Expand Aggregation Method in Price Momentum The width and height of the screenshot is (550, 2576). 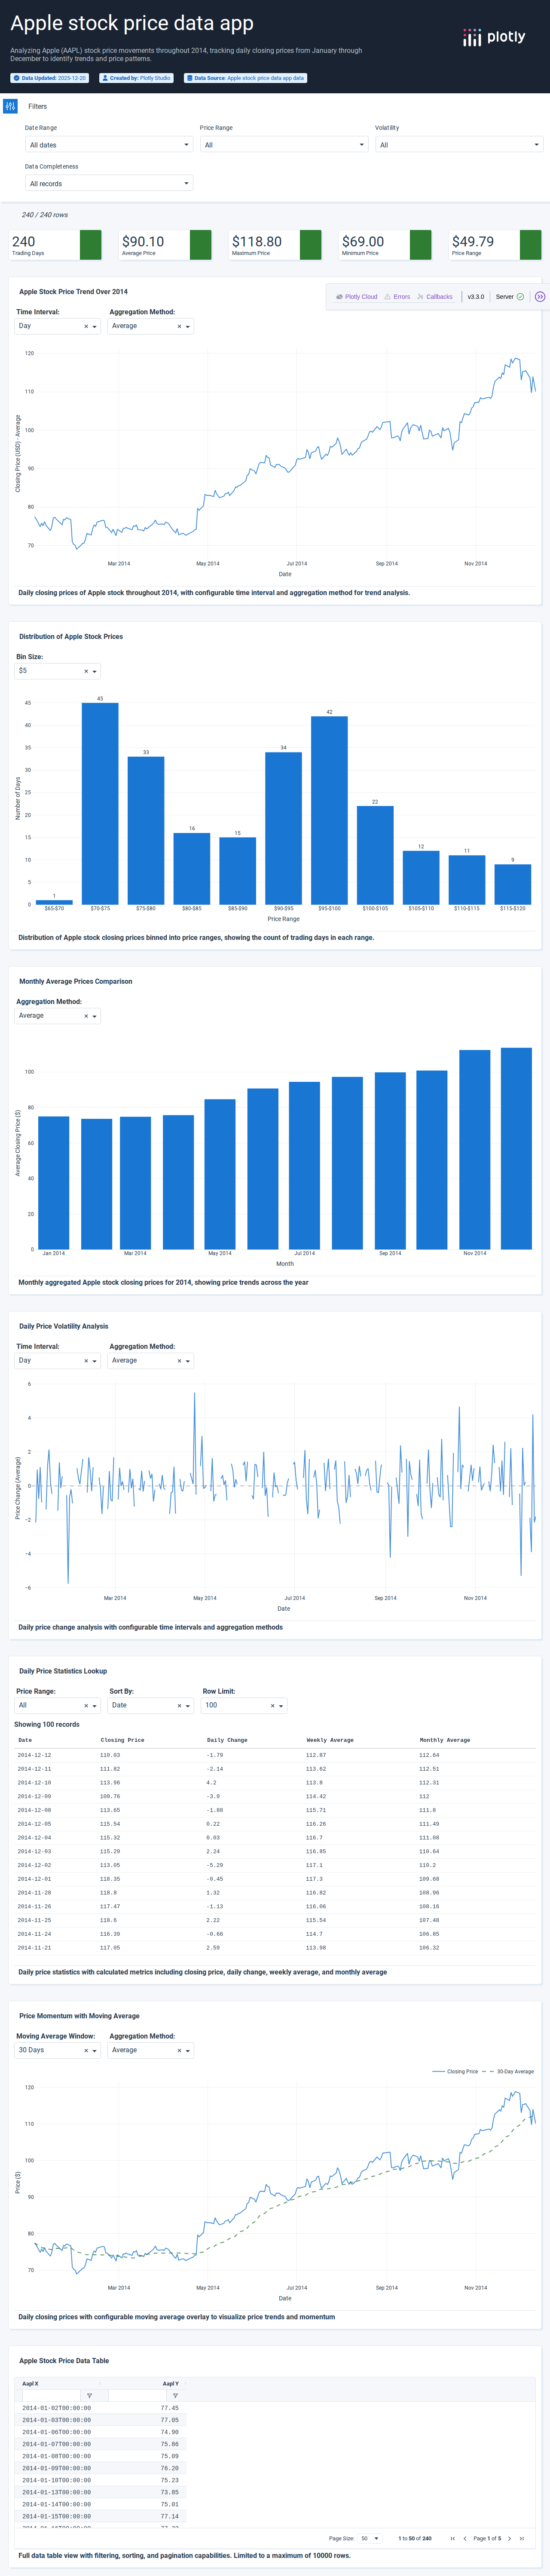coord(188,2052)
